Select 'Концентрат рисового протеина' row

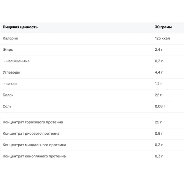coord(92,134)
